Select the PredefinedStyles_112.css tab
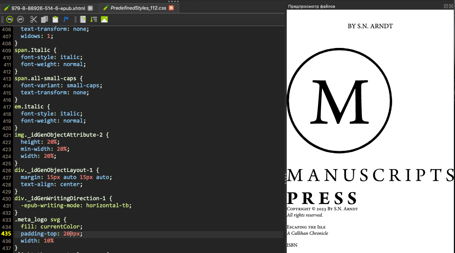Viewport: 455px width, 253px height. pyautogui.click(x=138, y=8)
